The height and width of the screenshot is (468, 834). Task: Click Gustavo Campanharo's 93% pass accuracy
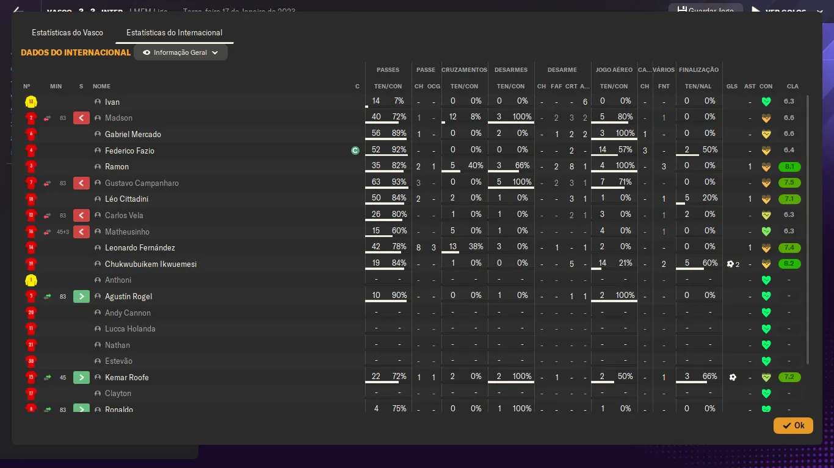click(x=399, y=182)
